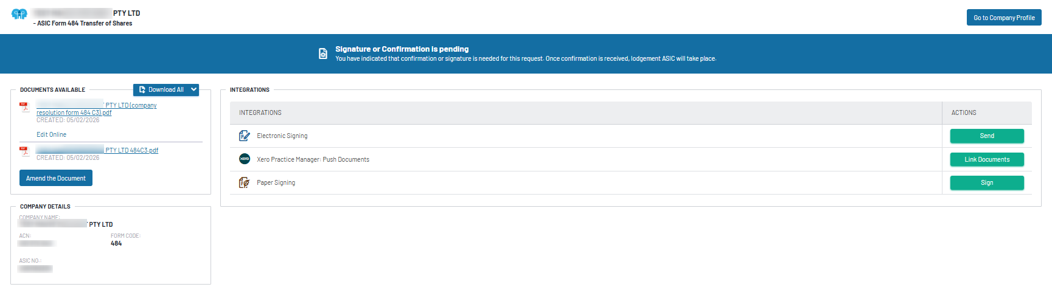Send document for Electronic Signing

(987, 136)
